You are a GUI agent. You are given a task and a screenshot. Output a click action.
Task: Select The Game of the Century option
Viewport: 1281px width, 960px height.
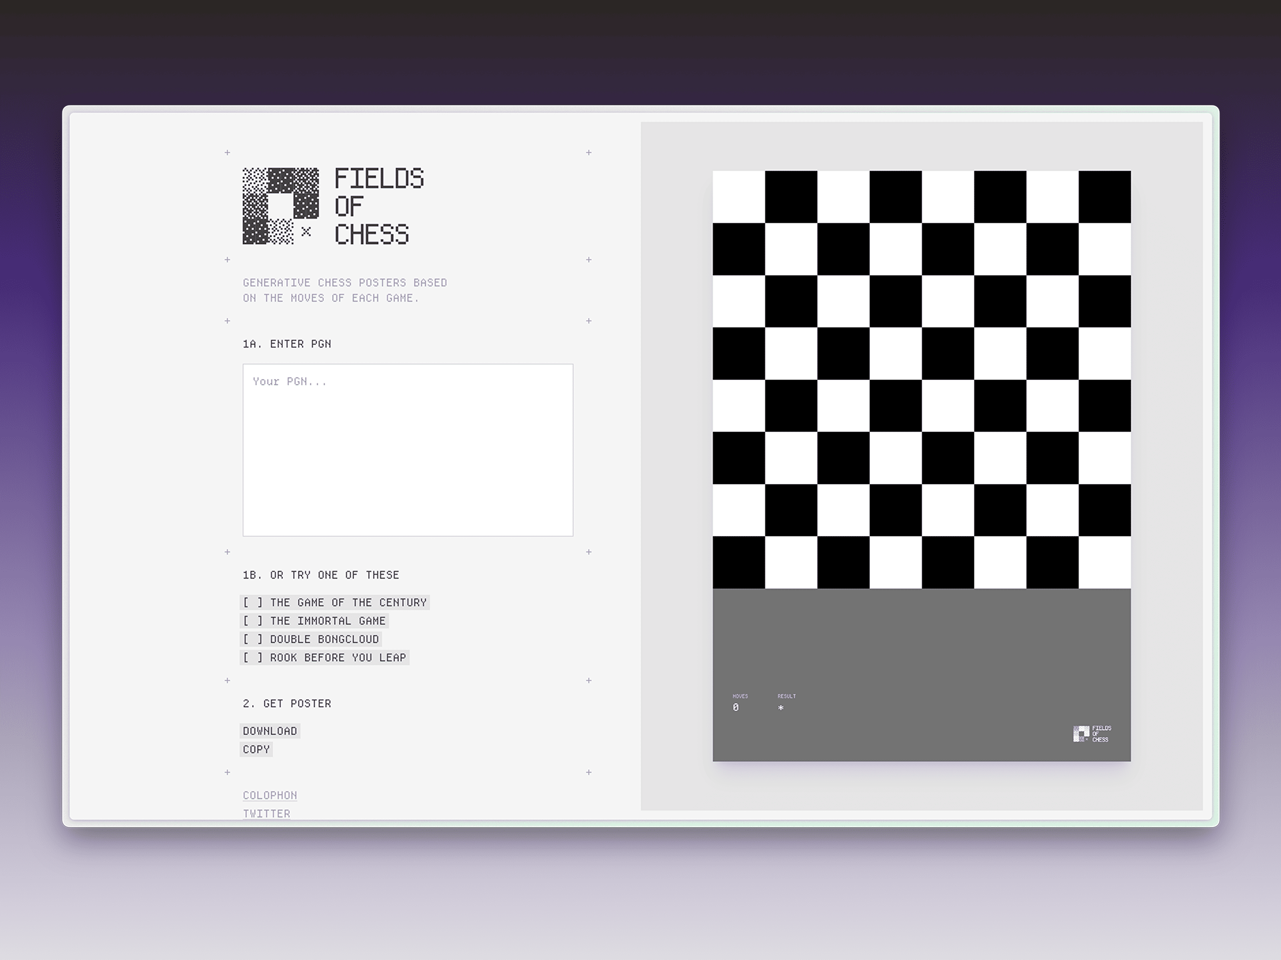(335, 602)
